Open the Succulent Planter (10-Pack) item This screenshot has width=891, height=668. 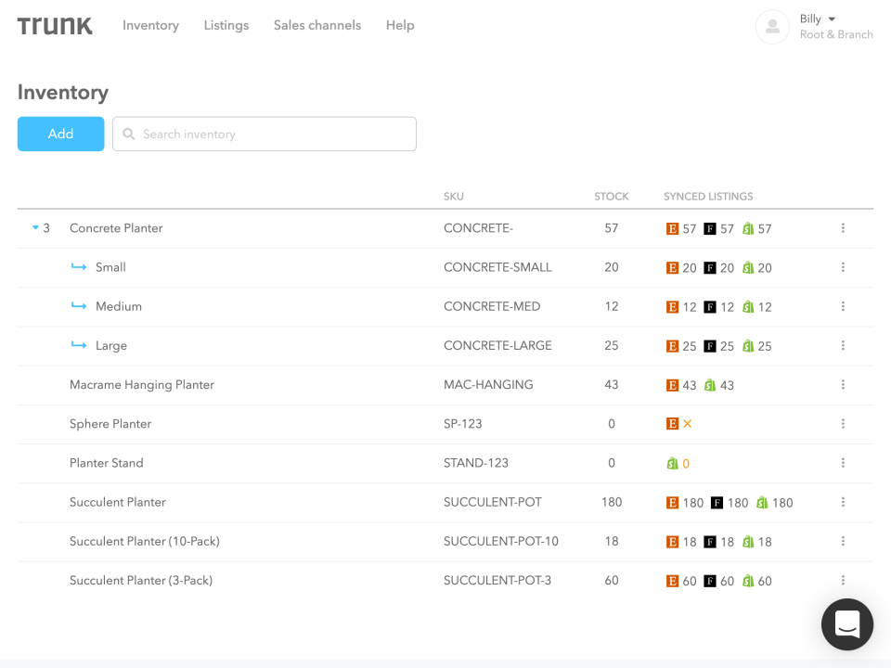click(145, 541)
